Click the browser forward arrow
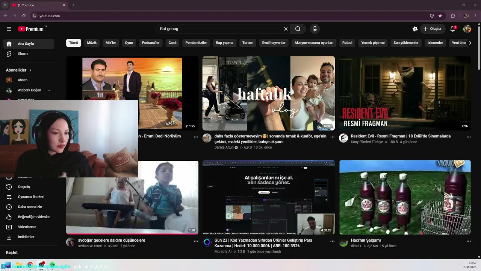 pyautogui.click(x=15, y=16)
